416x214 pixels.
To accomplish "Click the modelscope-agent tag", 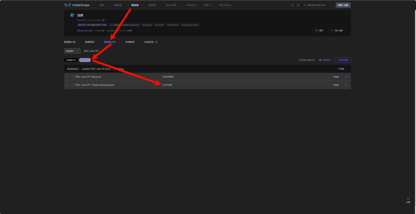I will pyautogui.click(x=190, y=25).
